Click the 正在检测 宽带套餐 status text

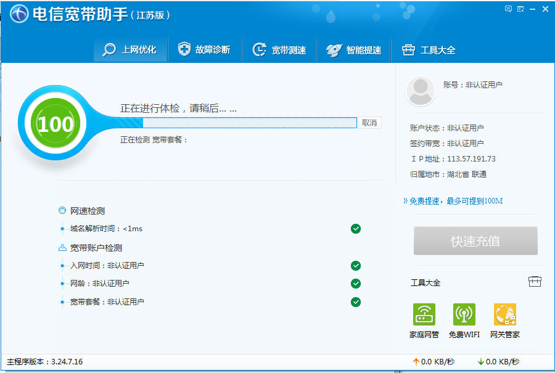point(154,140)
